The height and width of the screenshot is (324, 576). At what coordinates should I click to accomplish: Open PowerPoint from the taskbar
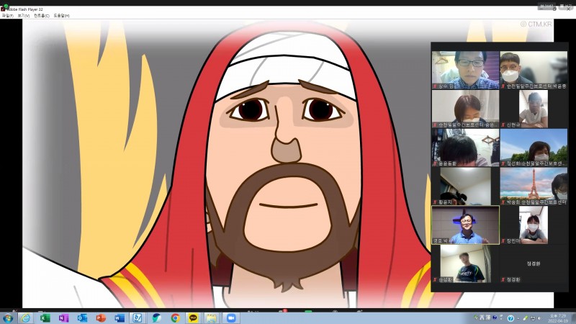[x=101, y=318]
